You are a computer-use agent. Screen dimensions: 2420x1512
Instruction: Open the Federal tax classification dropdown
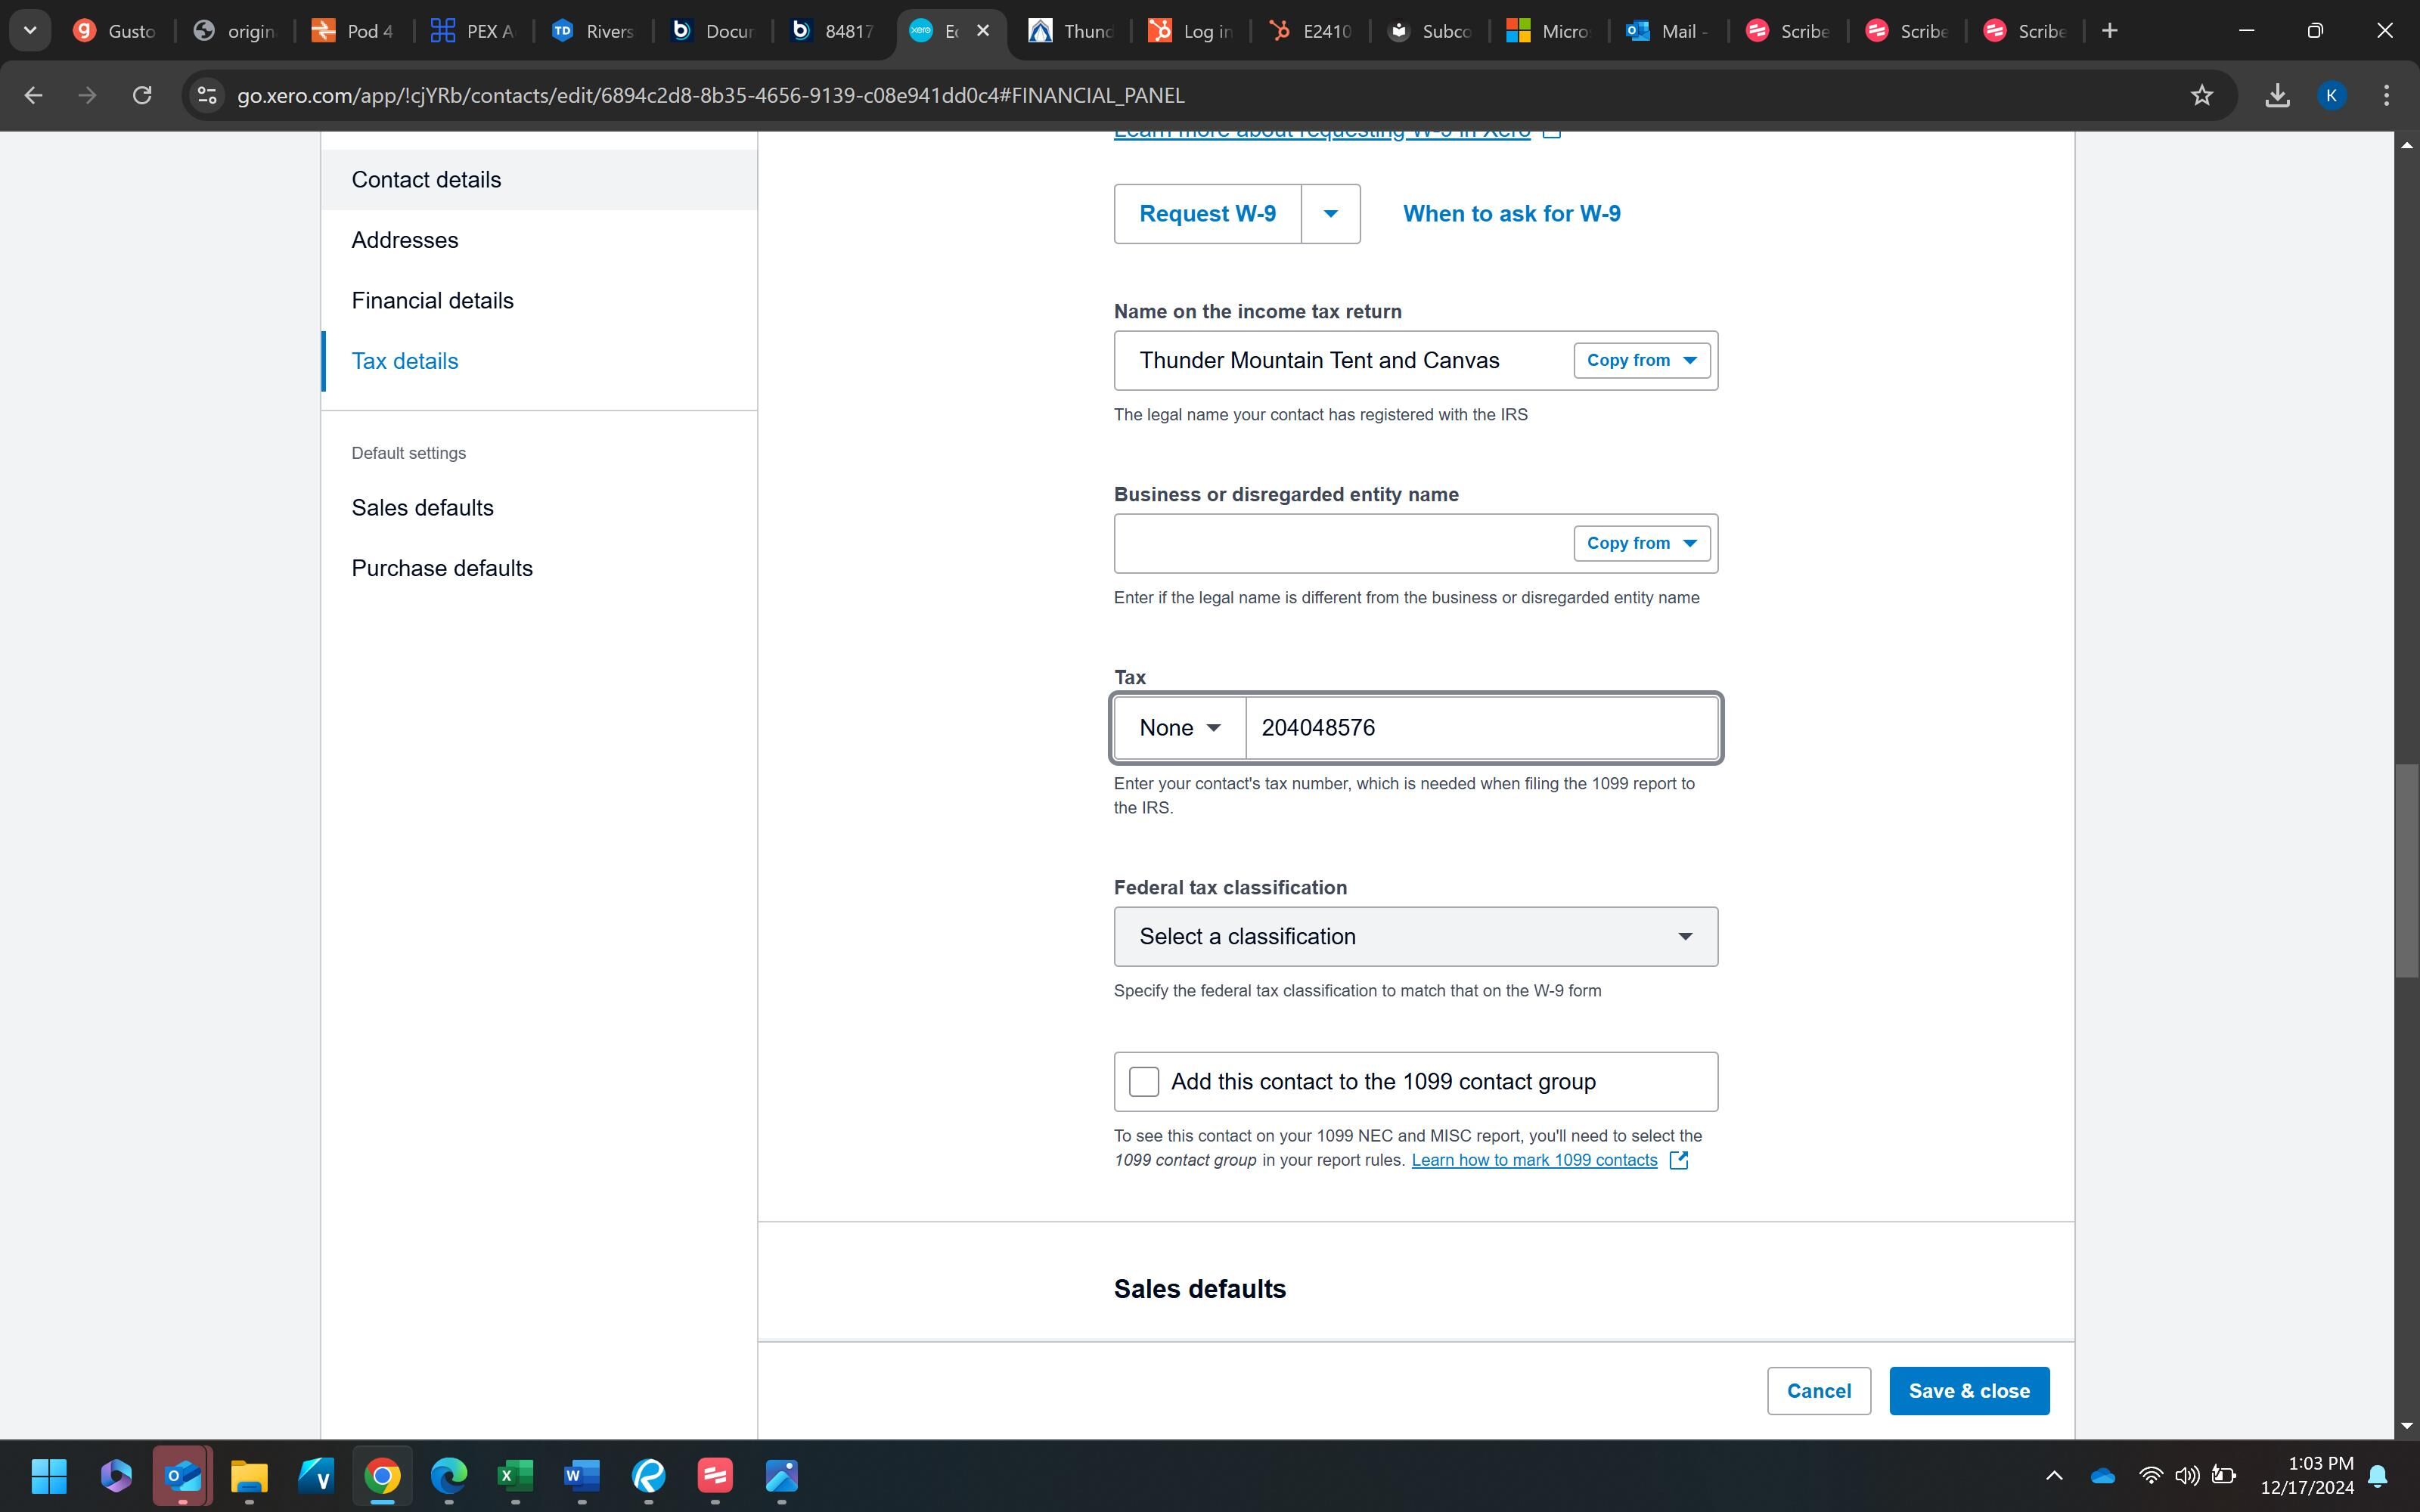1415,936
